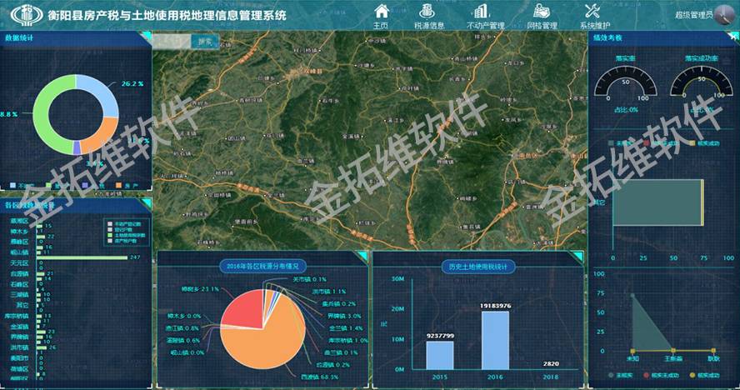
Task: Click corner icon of 数据统计 panel
Action: pyautogui.click(x=147, y=36)
